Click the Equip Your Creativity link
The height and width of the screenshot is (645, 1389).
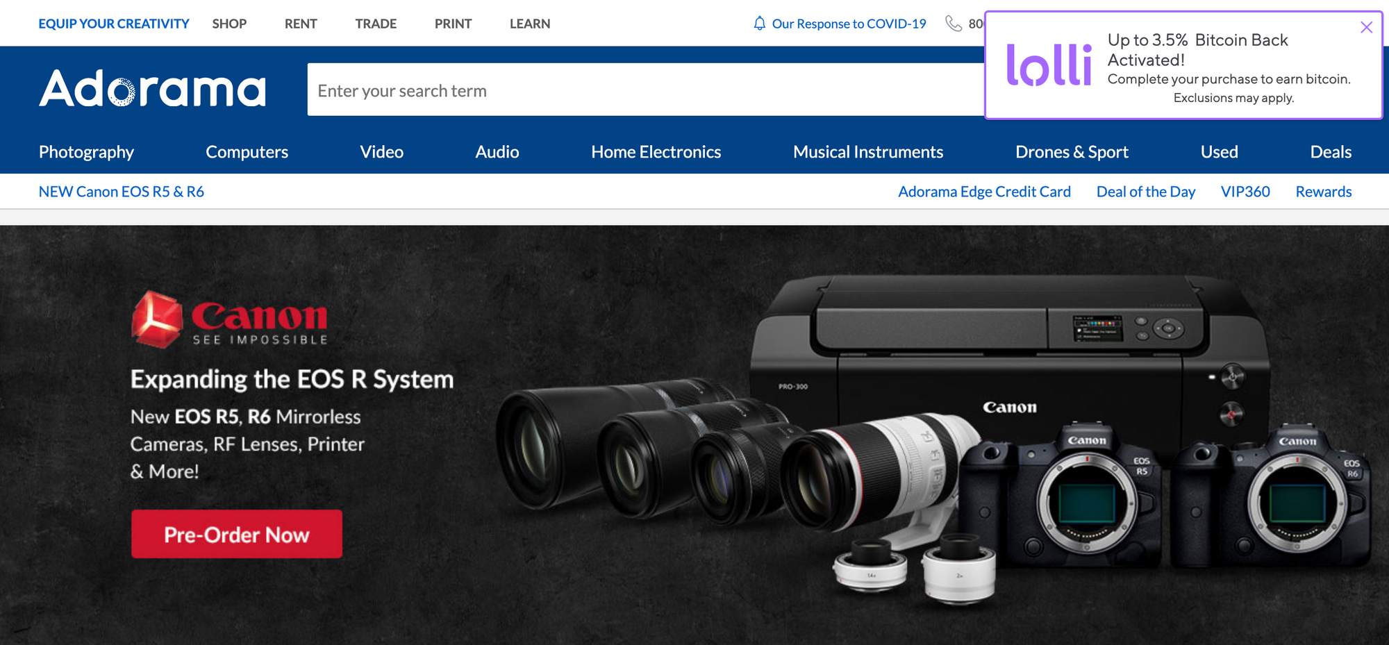coord(114,24)
